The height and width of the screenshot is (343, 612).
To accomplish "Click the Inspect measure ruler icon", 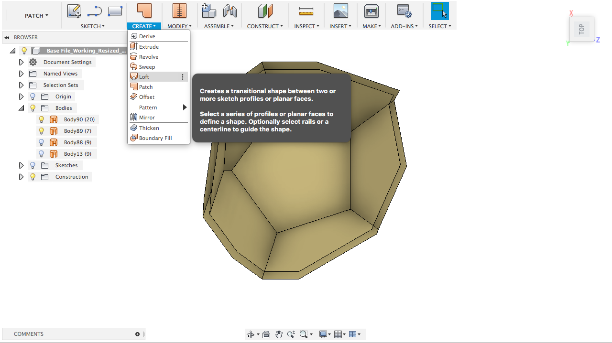I will coord(306,11).
